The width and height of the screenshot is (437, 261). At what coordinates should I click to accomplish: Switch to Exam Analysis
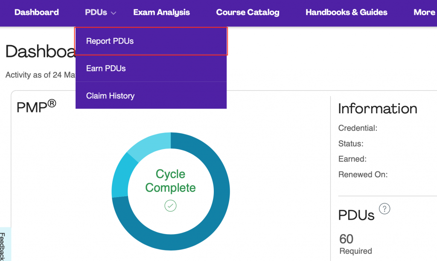tap(161, 12)
